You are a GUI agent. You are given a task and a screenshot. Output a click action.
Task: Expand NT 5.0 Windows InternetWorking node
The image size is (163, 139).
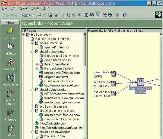[x=37, y=94]
